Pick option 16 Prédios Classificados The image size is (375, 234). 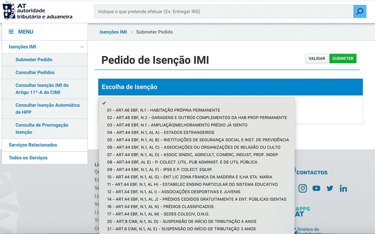coord(160,207)
